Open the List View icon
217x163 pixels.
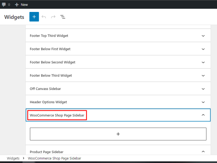63,17
